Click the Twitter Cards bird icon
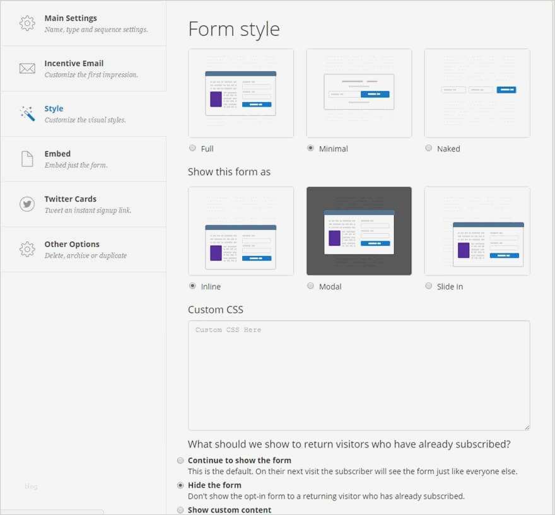Screen dimensions: 555x515 point(27,204)
